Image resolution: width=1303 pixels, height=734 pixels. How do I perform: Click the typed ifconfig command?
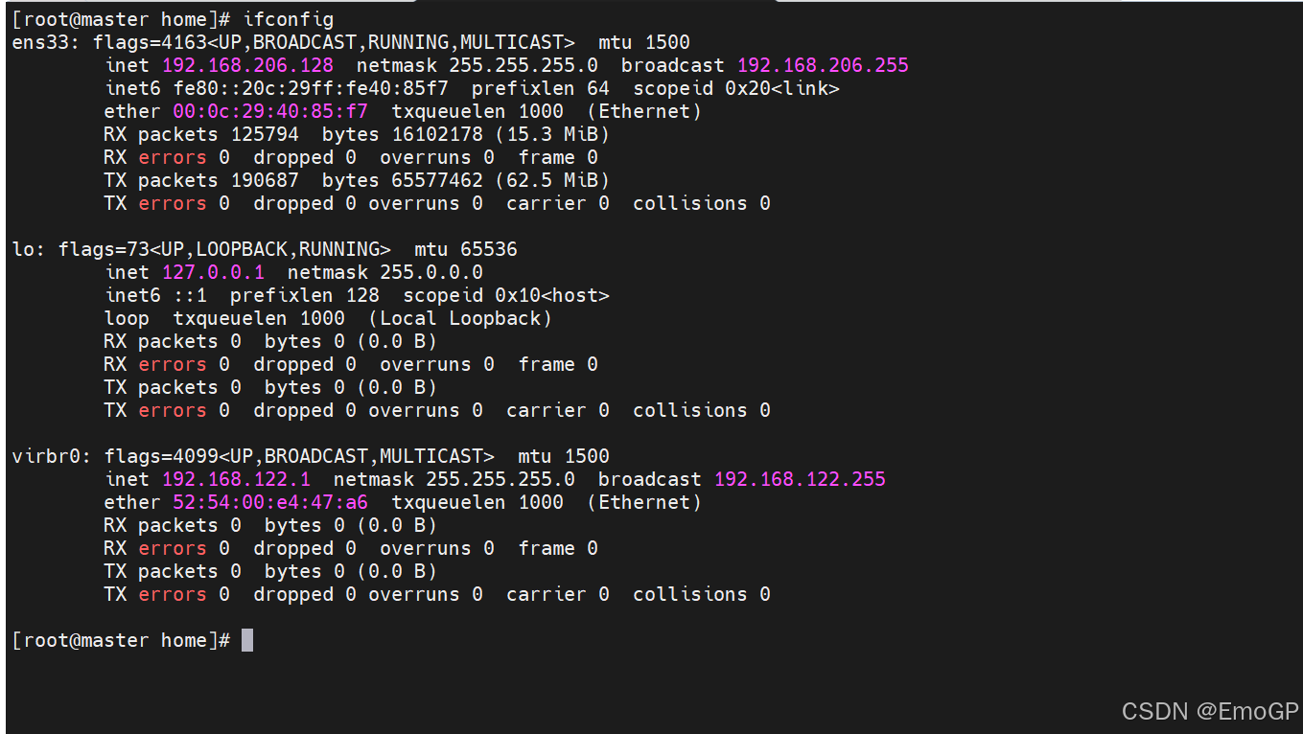pos(289,20)
